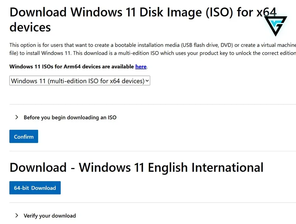Click the "(ISO) for x64" part of heading

[241, 12]
